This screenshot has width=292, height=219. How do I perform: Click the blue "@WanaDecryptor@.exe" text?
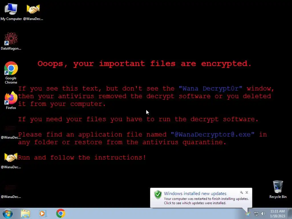pos(212,135)
